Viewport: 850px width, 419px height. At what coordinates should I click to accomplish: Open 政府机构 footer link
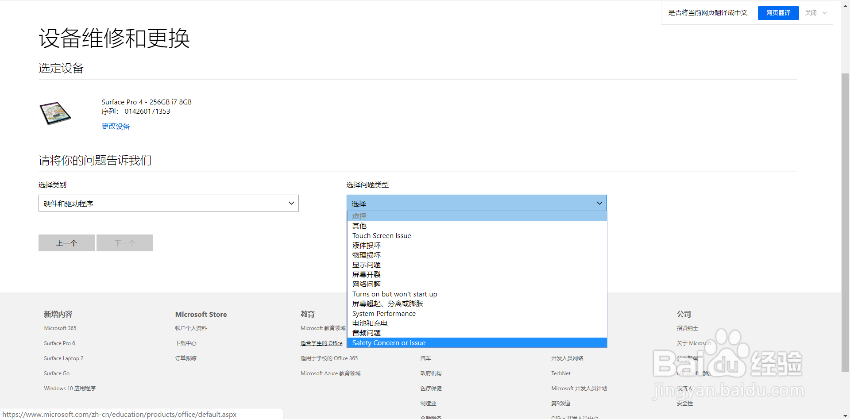(431, 373)
